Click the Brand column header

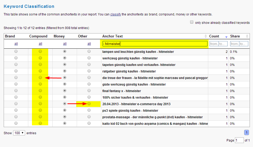click(x=10, y=36)
